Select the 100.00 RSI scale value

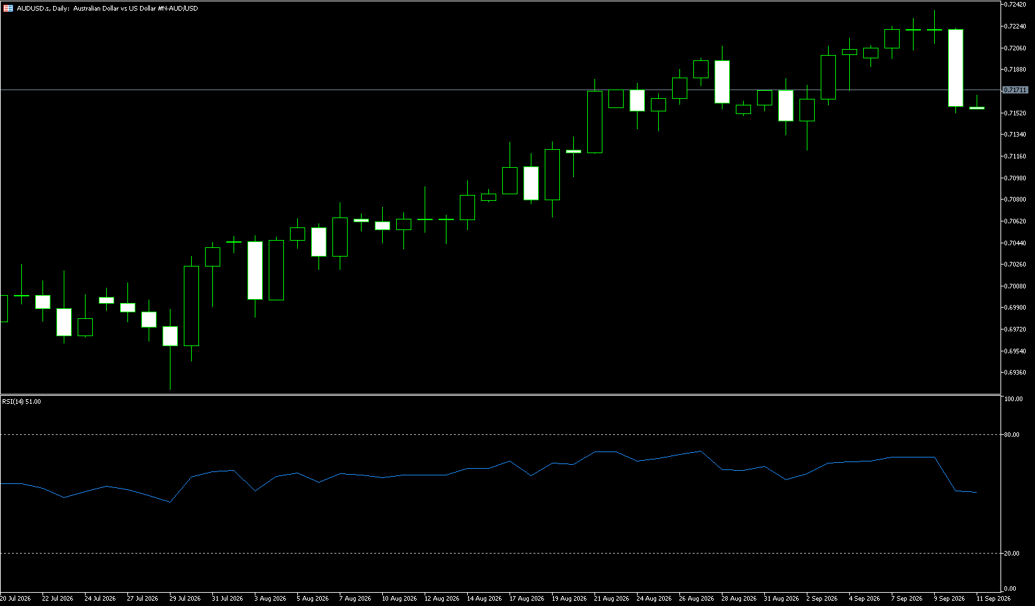(1013, 399)
